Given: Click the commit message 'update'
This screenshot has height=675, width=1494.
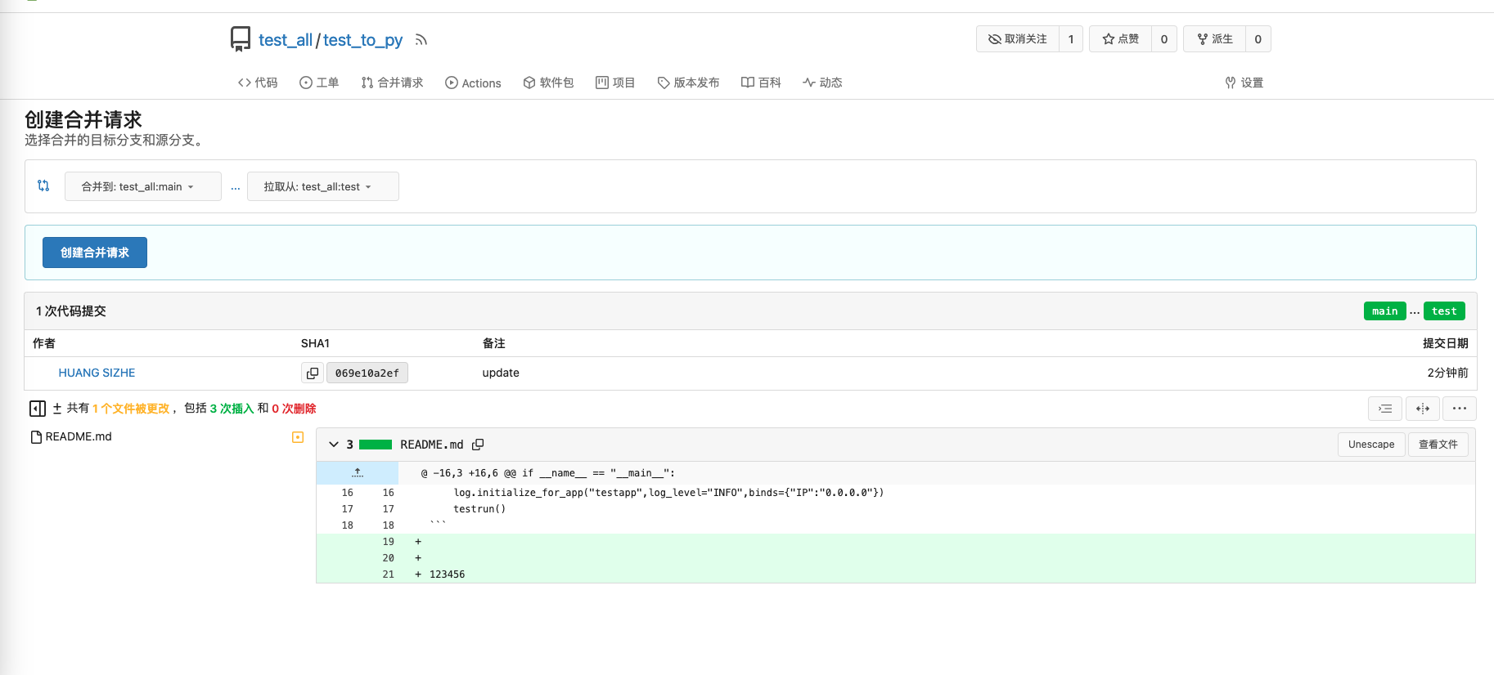Looking at the screenshot, I should (x=501, y=373).
